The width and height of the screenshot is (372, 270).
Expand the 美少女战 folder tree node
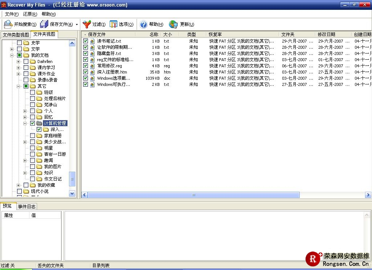[25, 142]
